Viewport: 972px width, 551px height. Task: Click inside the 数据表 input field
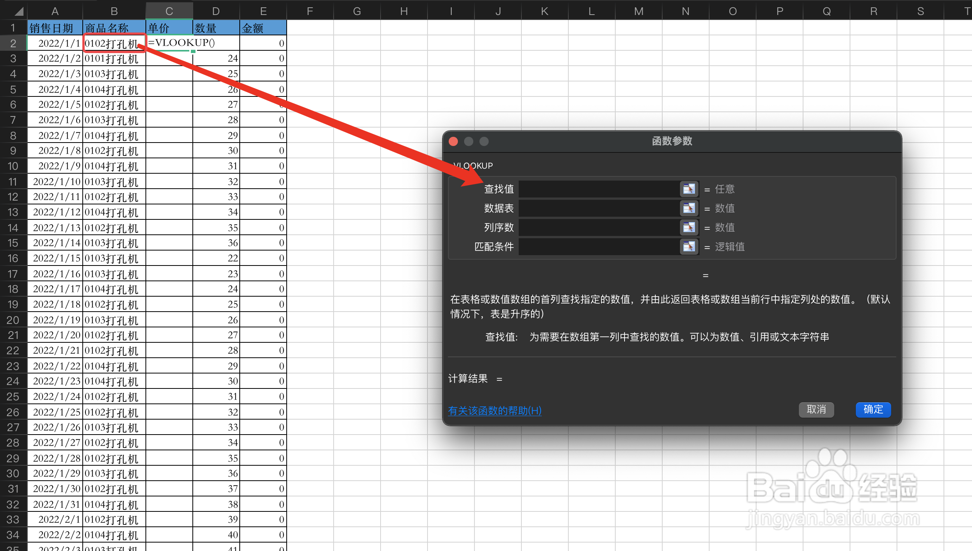[x=599, y=208]
